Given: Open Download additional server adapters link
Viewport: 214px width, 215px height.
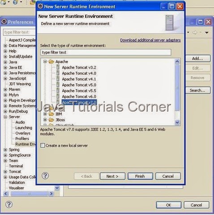Looking at the screenshot, I should (x=150, y=40).
